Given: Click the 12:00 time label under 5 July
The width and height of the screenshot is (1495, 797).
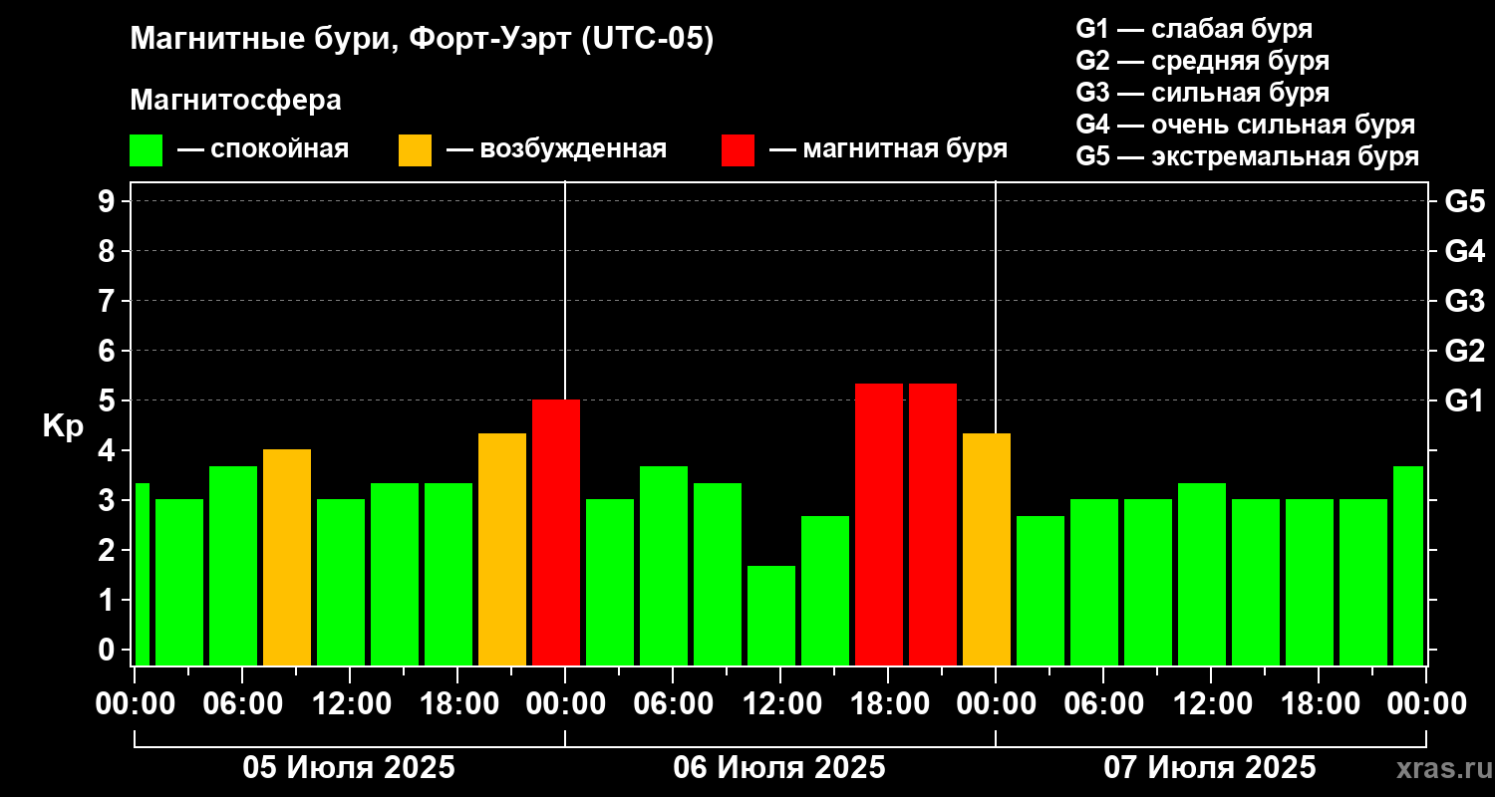Looking at the screenshot, I should (350, 704).
